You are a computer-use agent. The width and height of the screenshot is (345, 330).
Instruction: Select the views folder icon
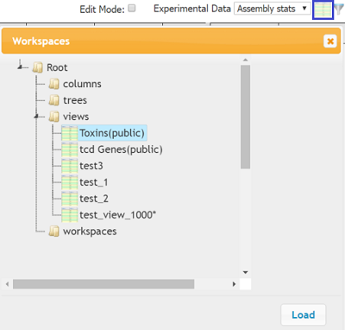click(x=53, y=117)
